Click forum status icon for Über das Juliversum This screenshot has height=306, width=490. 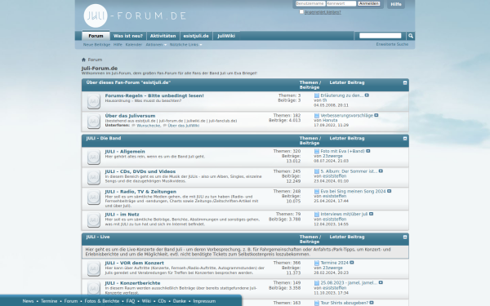pyautogui.click(x=93, y=122)
